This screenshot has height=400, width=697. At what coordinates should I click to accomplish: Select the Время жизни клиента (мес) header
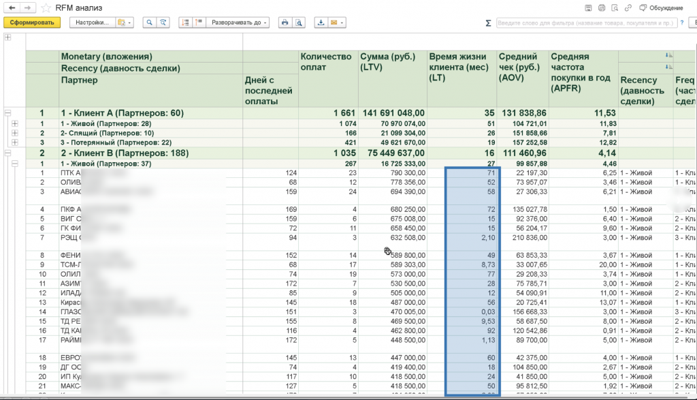click(462, 79)
